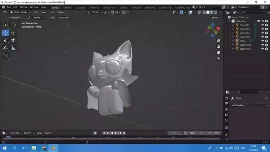Open File Explorer from the taskbar
The image size is (270, 152).
(34, 148)
